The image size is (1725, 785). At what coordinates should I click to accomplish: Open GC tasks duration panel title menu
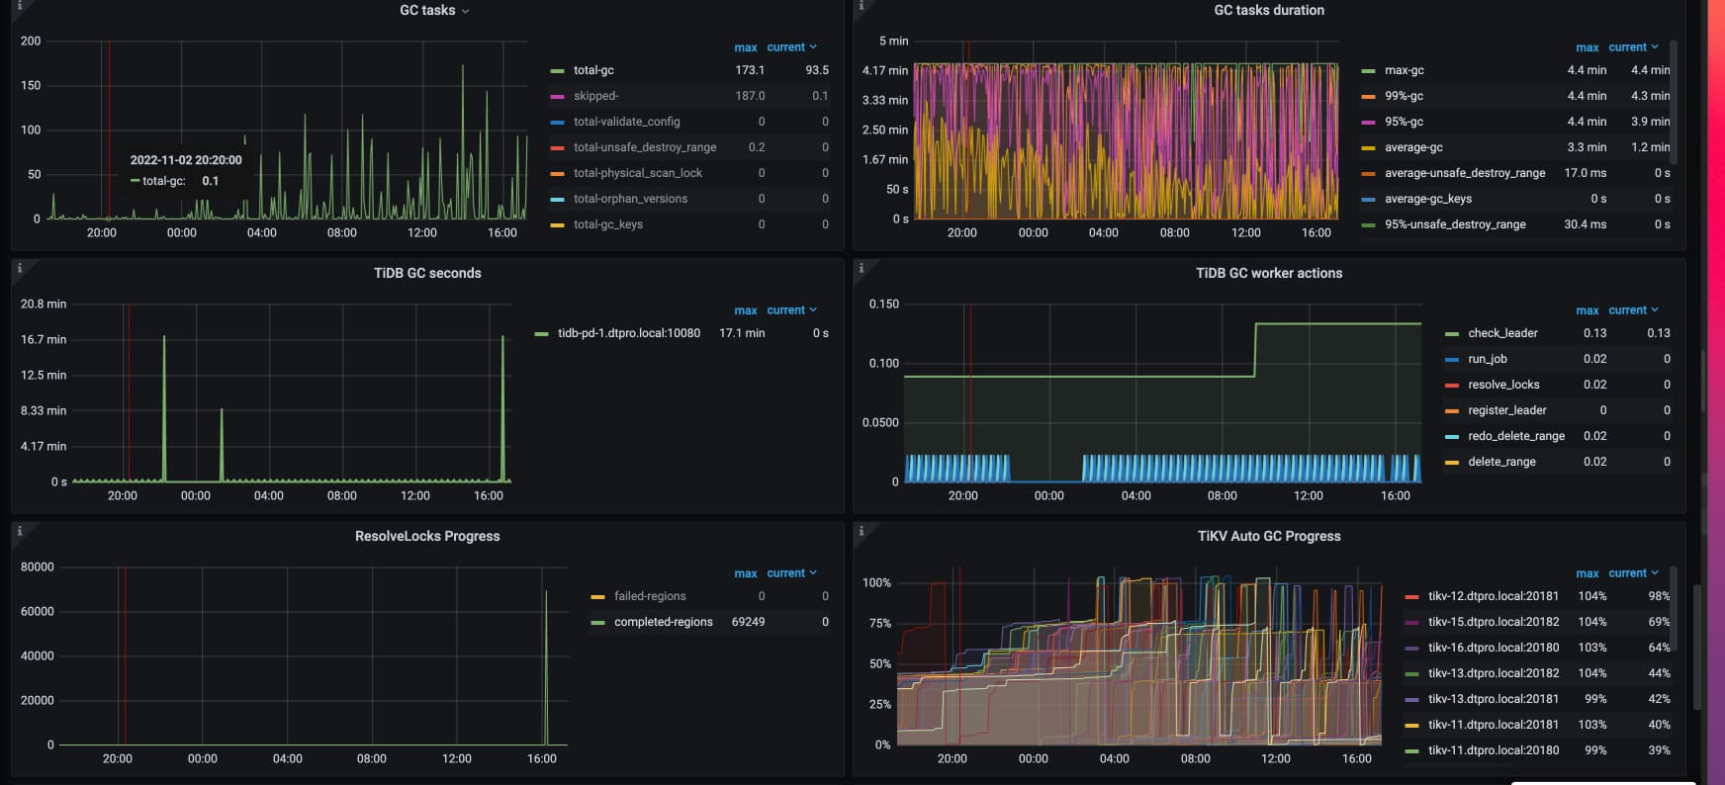click(x=1269, y=10)
